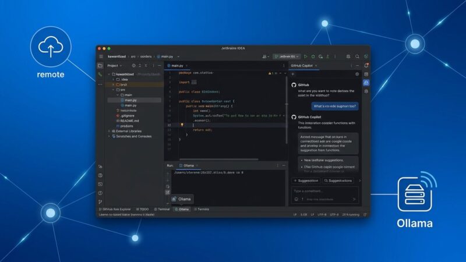The height and width of the screenshot is (262, 466).
Task: Start debugging with the bug icon
Action: point(313,56)
